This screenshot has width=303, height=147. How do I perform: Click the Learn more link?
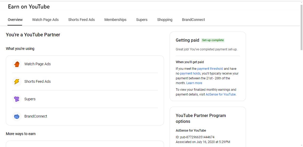click(194, 83)
